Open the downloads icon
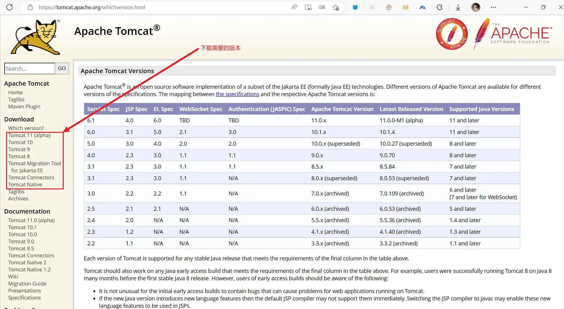The width and height of the screenshot is (564, 309). click(458, 7)
